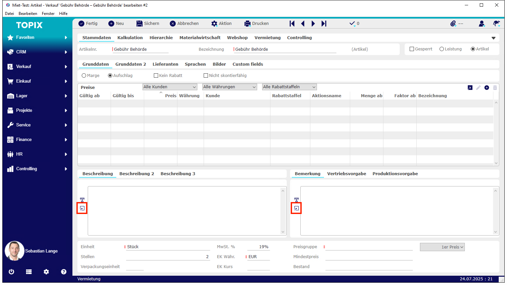Switch to the Kalkulation tab
The width and height of the screenshot is (507, 285).
[x=130, y=38]
